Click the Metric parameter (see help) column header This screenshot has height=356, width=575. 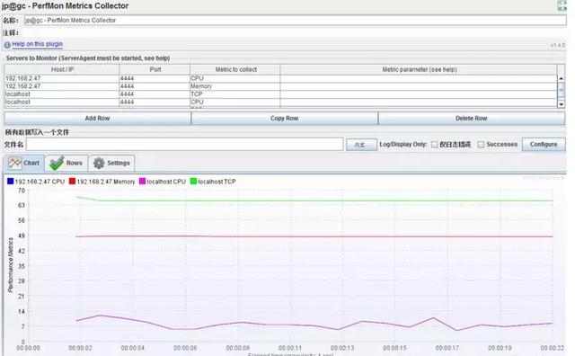coord(419,69)
